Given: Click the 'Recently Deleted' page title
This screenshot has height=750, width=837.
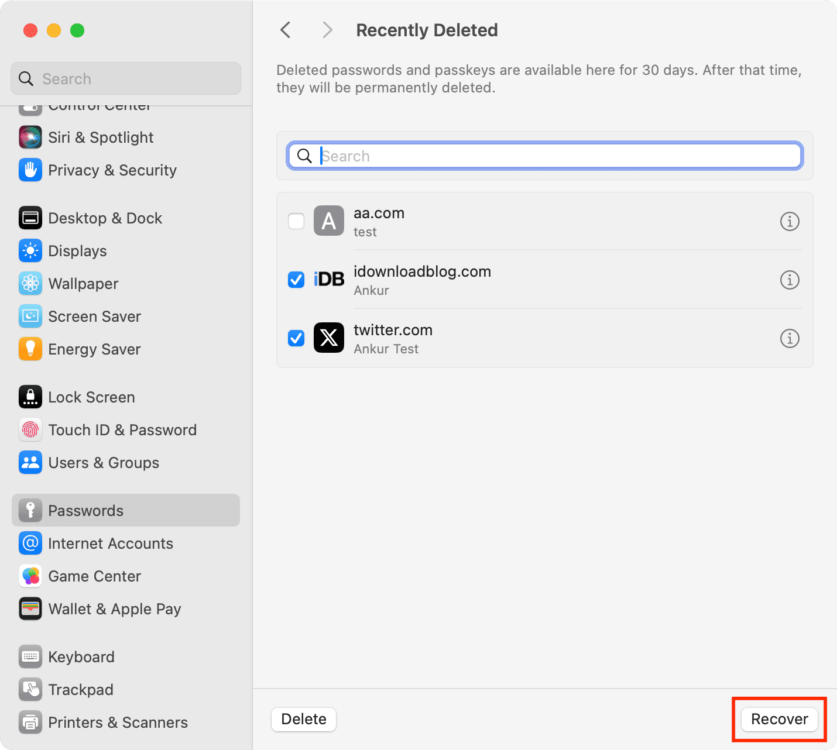Looking at the screenshot, I should (427, 30).
